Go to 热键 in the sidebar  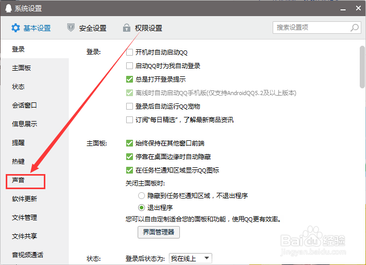click(x=34, y=161)
